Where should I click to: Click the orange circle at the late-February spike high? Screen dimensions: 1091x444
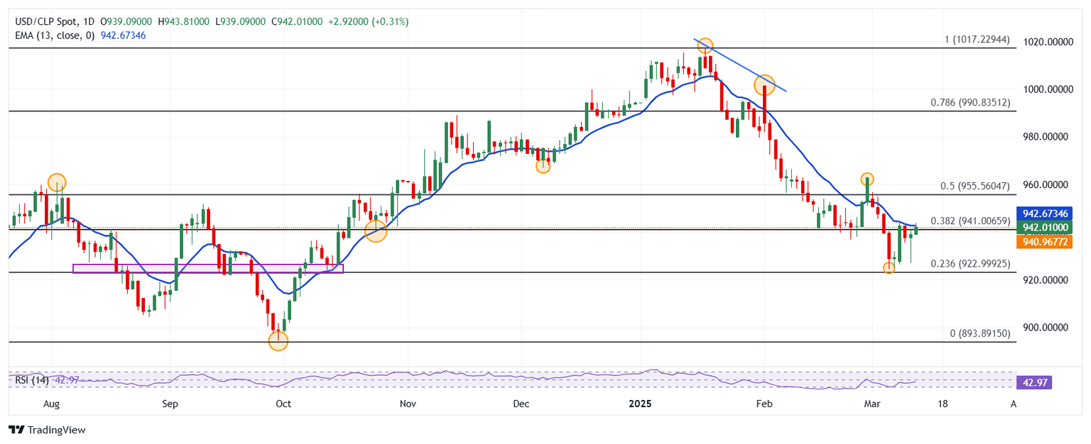click(867, 179)
